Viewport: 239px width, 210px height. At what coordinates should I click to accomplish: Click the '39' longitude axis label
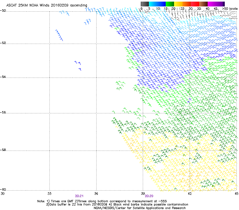click(x=143, y=194)
